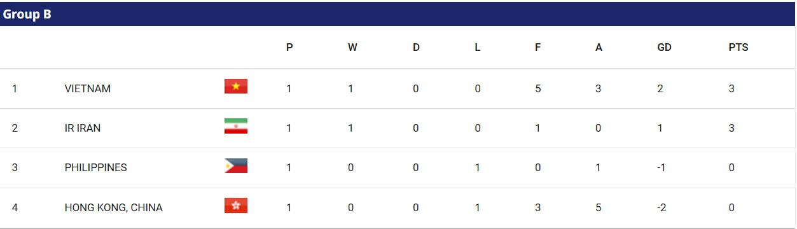Click the IR Iran flag icon

click(235, 126)
